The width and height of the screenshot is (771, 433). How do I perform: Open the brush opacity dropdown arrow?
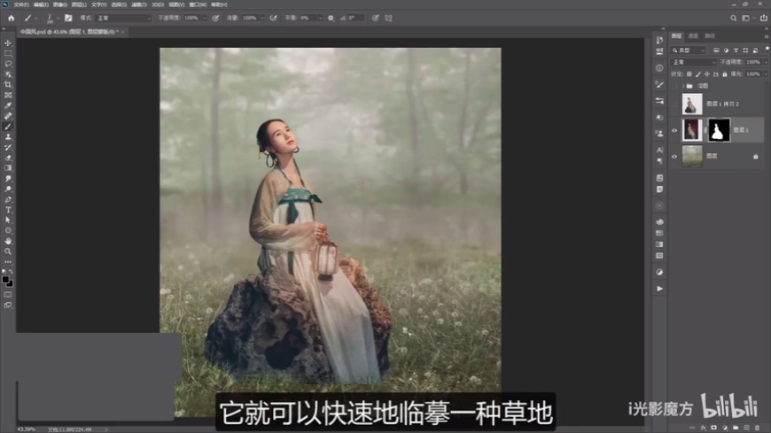(x=204, y=18)
